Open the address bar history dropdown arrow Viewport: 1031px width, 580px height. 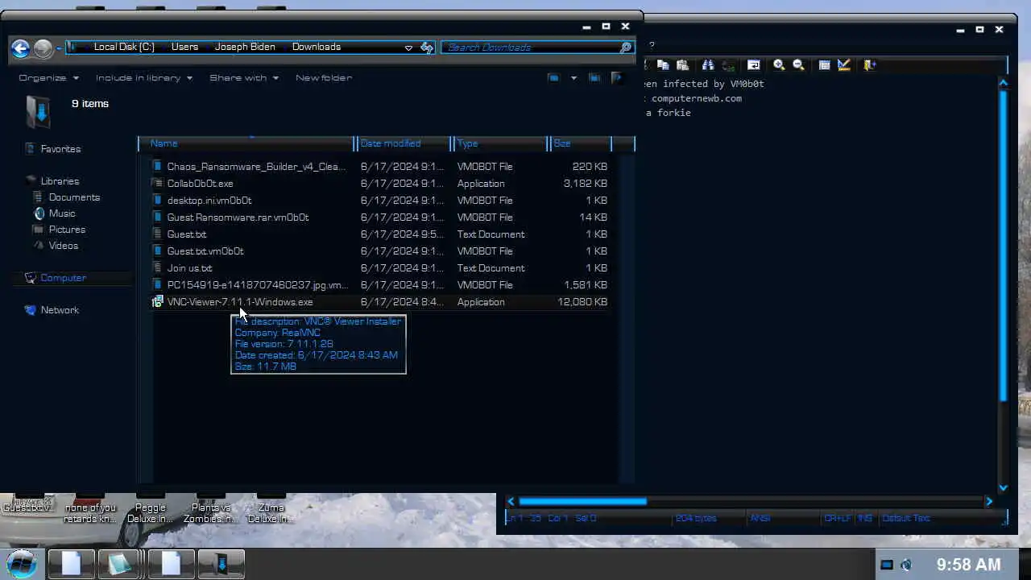pos(408,48)
